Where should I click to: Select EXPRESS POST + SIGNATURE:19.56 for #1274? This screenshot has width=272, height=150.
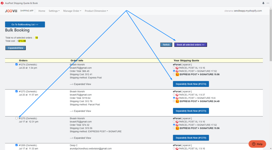coord(174,74)
